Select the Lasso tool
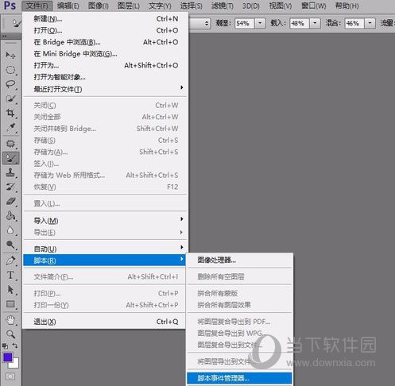 coord(10,84)
